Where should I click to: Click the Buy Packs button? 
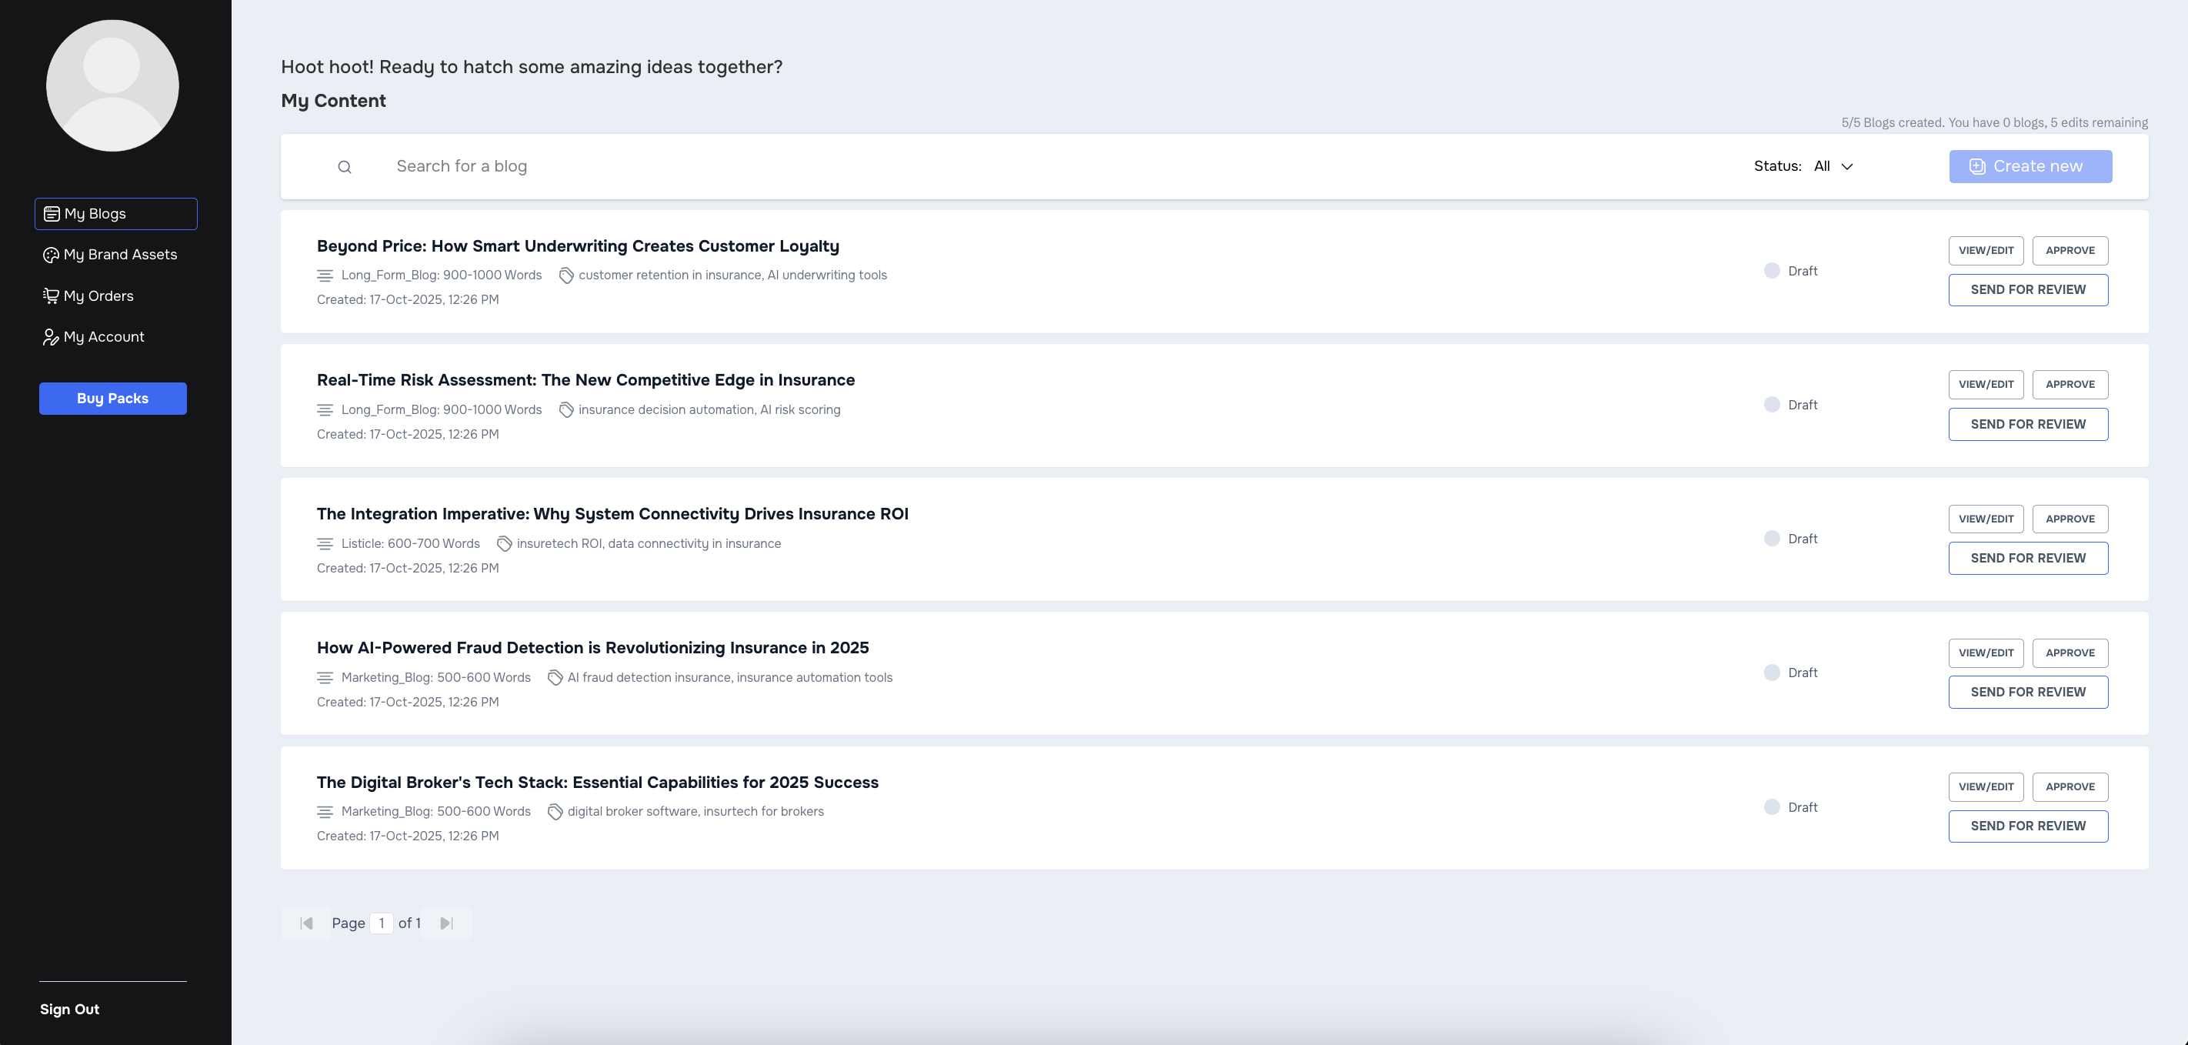pyautogui.click(x=113, y=399)
